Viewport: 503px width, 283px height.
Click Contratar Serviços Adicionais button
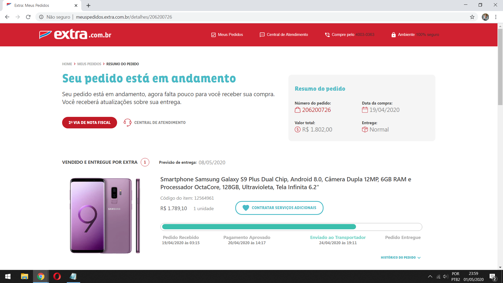(279, 208)
